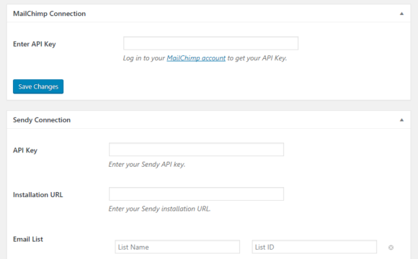Remove the Email List row icon
This screenshot has width=418, height=259.
point(391,247)
